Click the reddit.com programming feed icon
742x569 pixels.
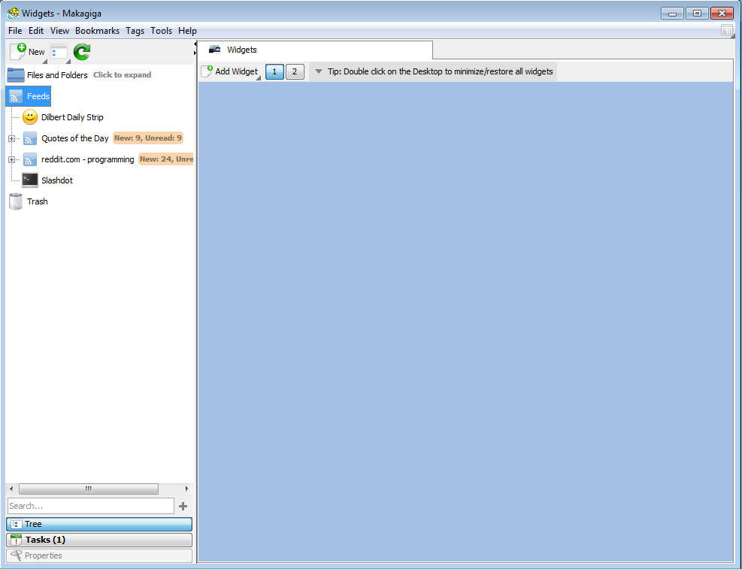pos(30,159)
